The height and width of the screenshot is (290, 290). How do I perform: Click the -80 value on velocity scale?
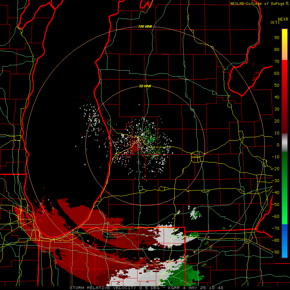(x=275, y=240)
